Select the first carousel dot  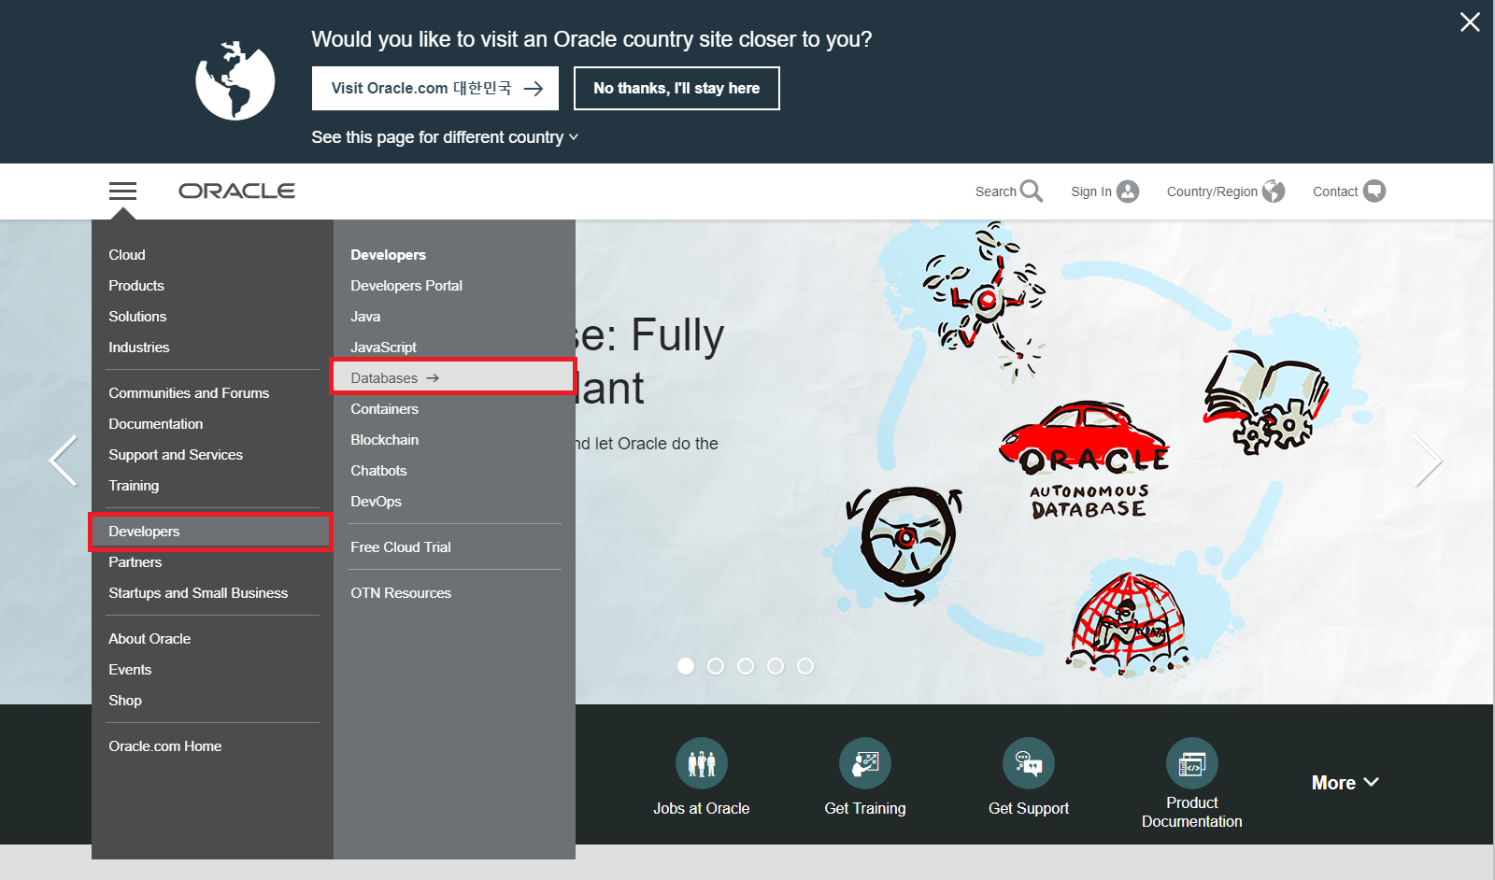pyautogui.click(x=686, y=666)
